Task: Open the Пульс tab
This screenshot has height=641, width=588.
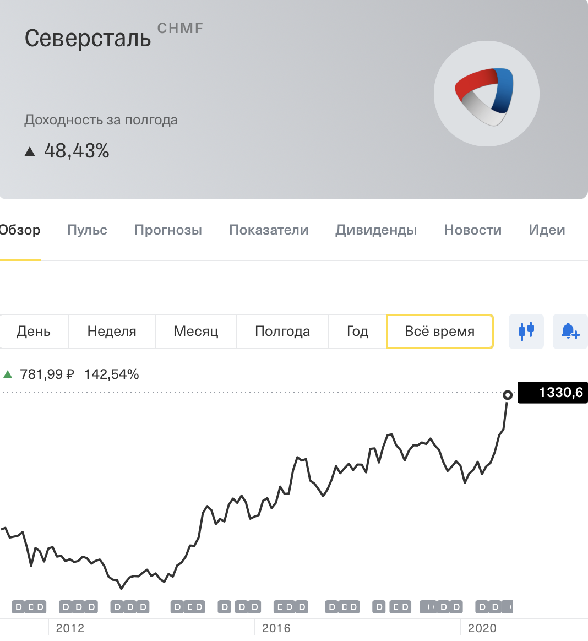Action: point(87,230)
